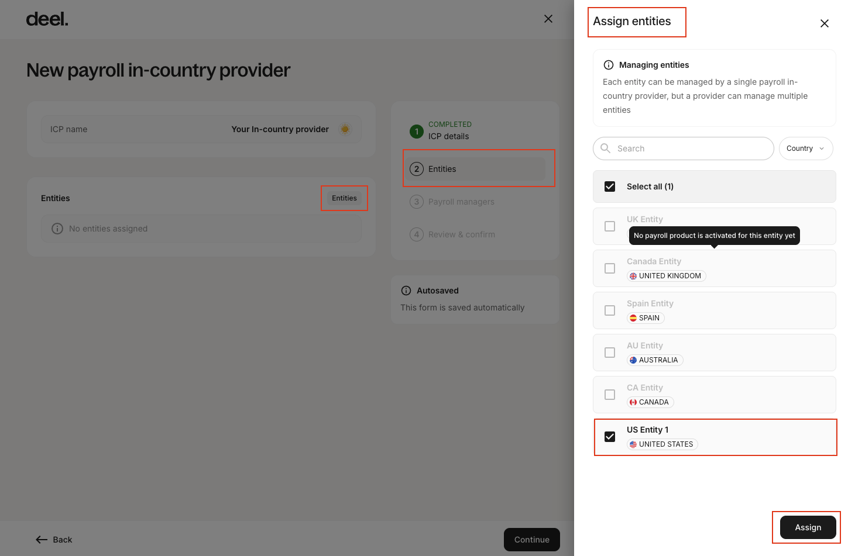Go to the Entities step
The height and width of the screenshot is (556, 848).
point(442,169)
